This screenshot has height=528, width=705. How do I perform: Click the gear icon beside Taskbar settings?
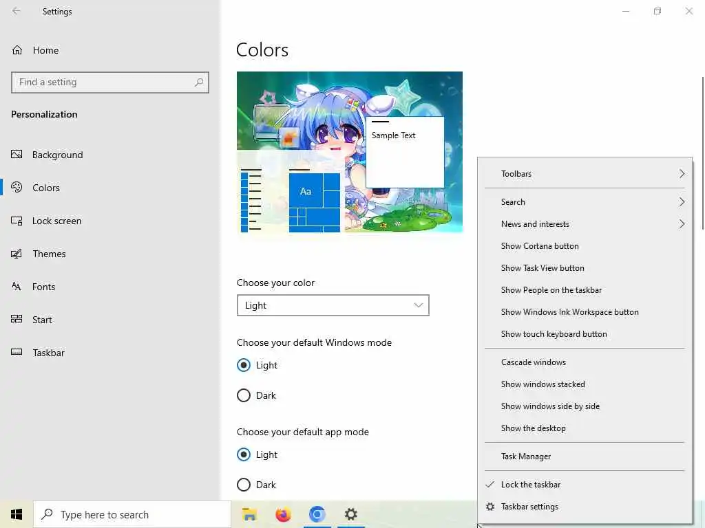point(490,507)
